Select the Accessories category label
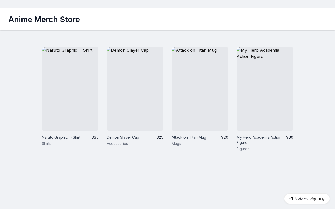 pyautogui.click(x=117, y=144)
